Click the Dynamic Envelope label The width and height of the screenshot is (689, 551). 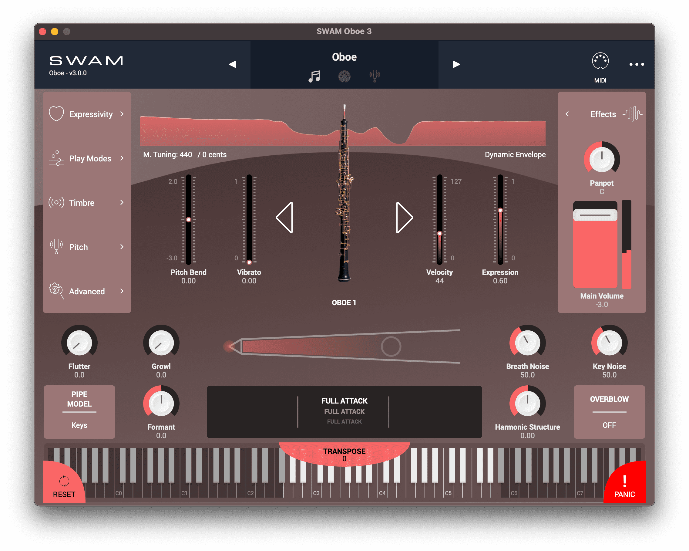click(x=515, y=154)
